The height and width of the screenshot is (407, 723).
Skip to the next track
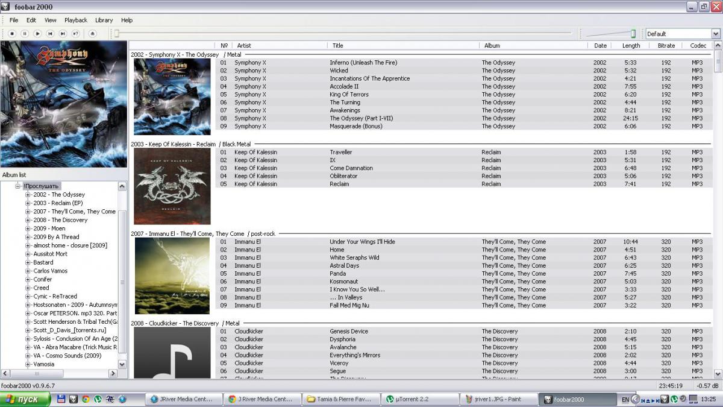tap(63, 34)
